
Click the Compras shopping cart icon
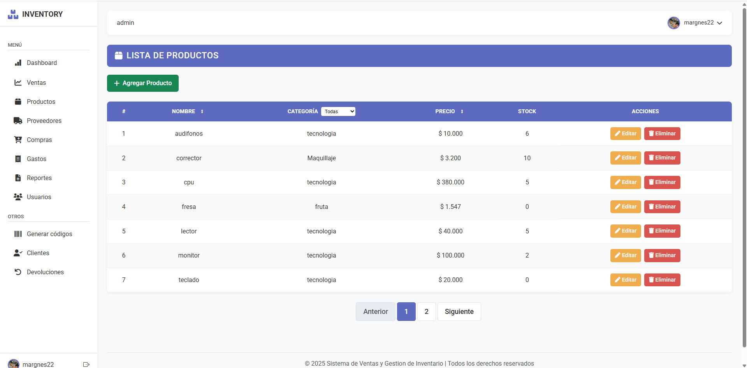pos(18,140)
